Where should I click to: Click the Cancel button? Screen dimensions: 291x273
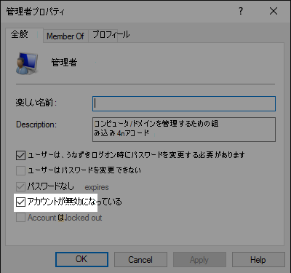click(x=140, y=259)
